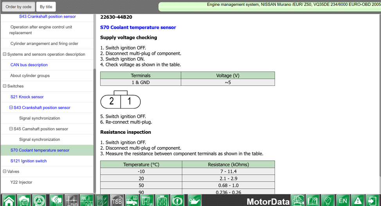Click the S70 Coolant temperature sensor heading
Screen dimensions: 381x206
point(138,27)
